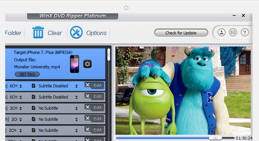The image size is (259, 141).
Task: Click the WinX DVD Ripper Platinum title
Action: point(73,16)
